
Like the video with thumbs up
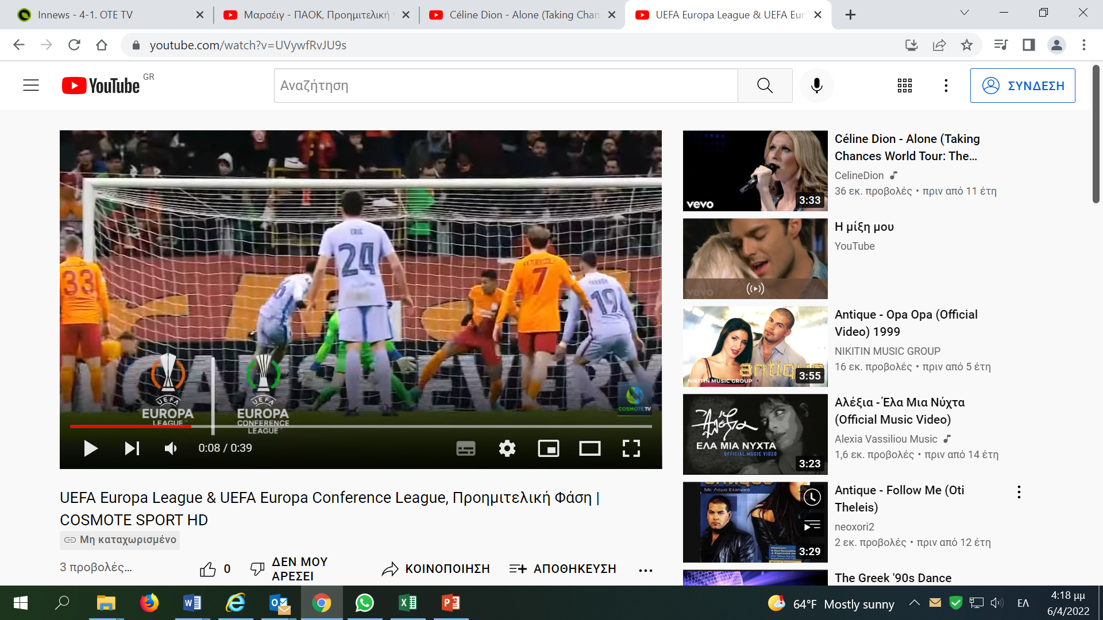208,569
